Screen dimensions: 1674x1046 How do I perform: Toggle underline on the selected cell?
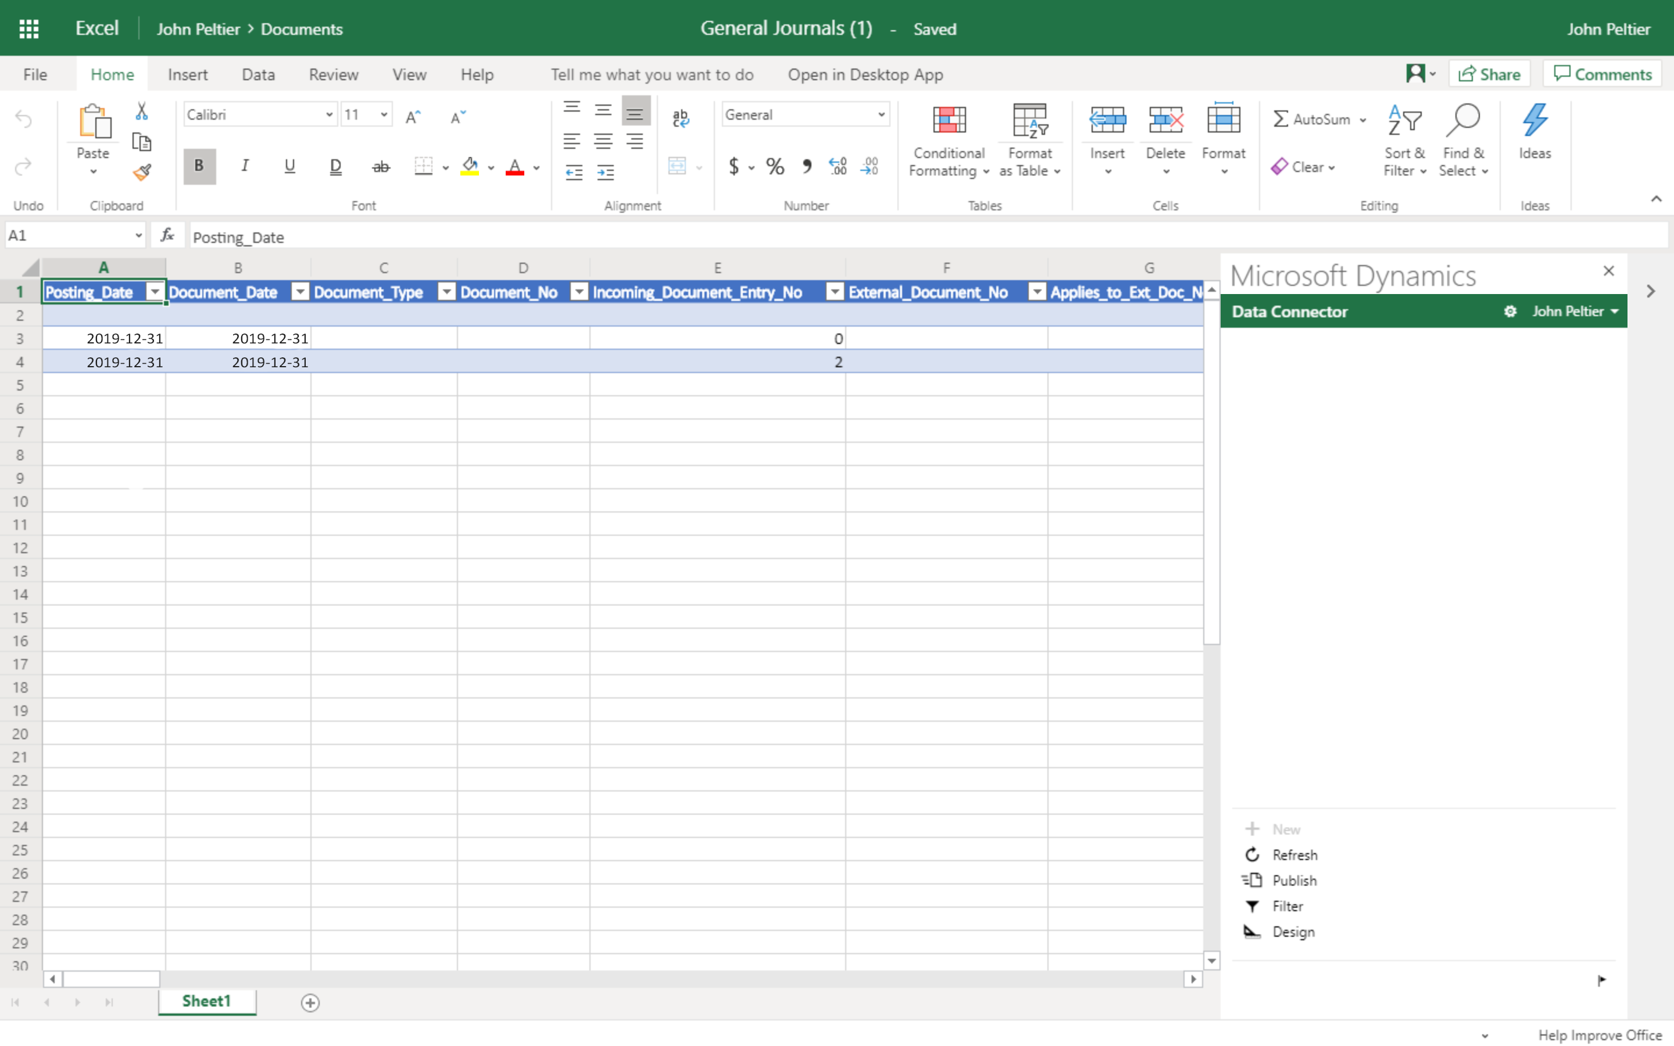tap(290, 166)
